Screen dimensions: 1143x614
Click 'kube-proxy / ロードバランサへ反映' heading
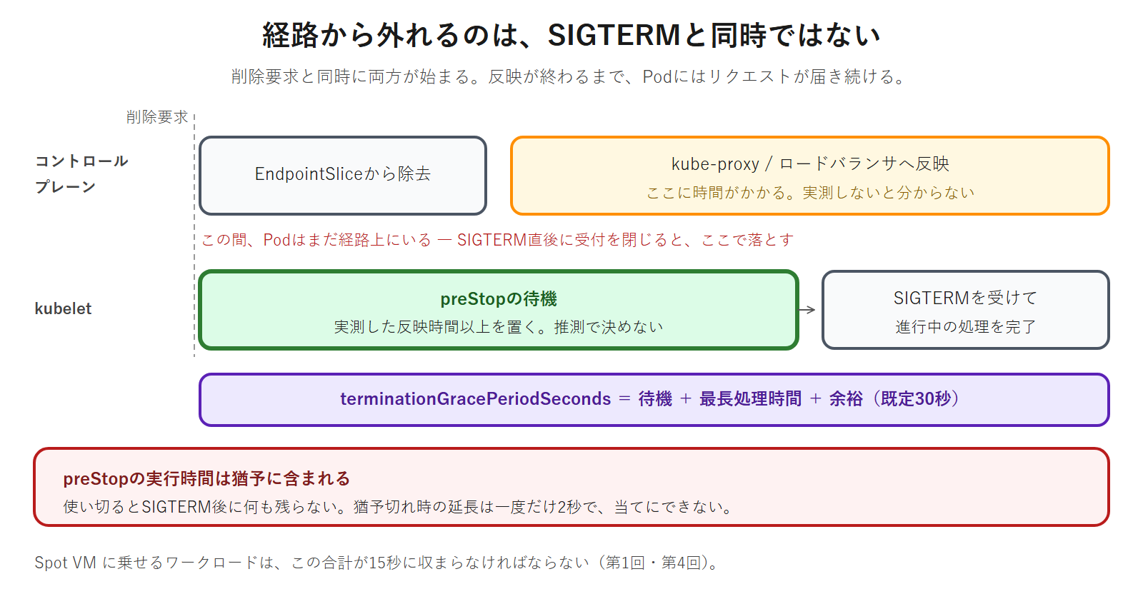810,163
